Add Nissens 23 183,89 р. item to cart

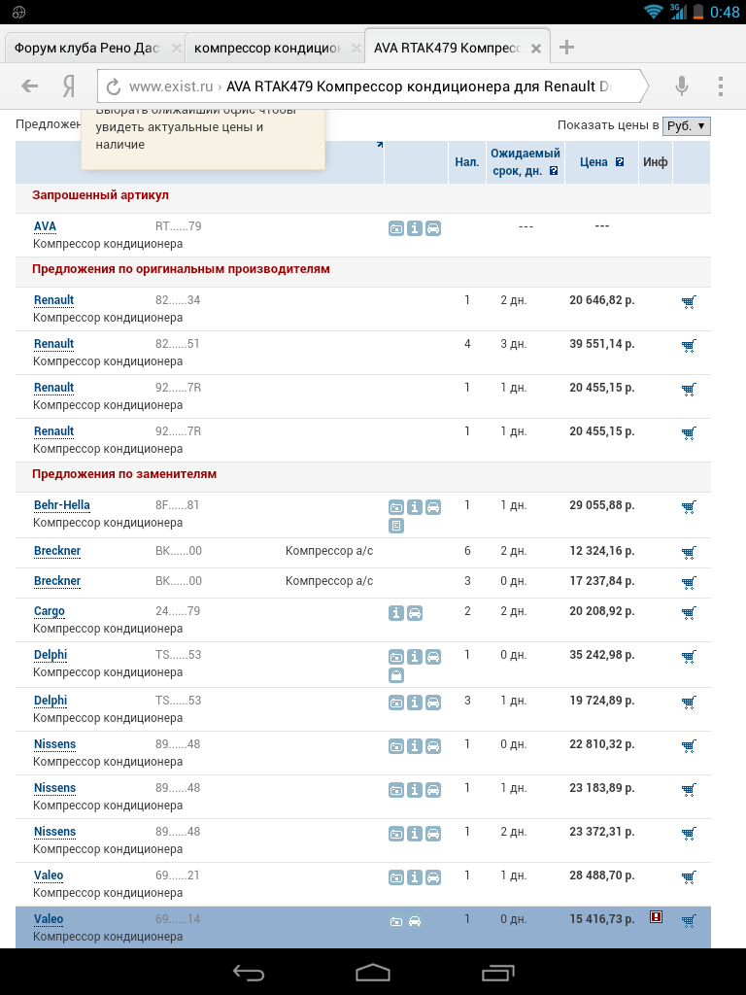click(689, 789)
